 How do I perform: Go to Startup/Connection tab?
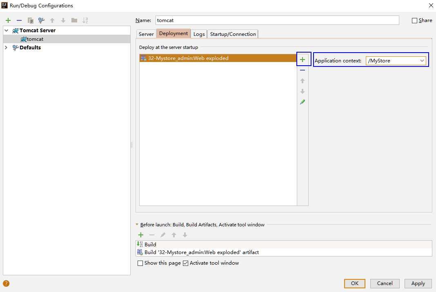coord(233,34)
